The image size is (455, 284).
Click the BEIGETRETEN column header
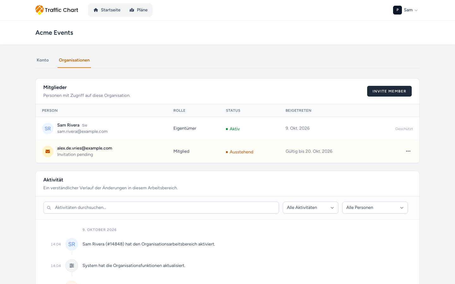pyautogui.click(x=299, y=110)
